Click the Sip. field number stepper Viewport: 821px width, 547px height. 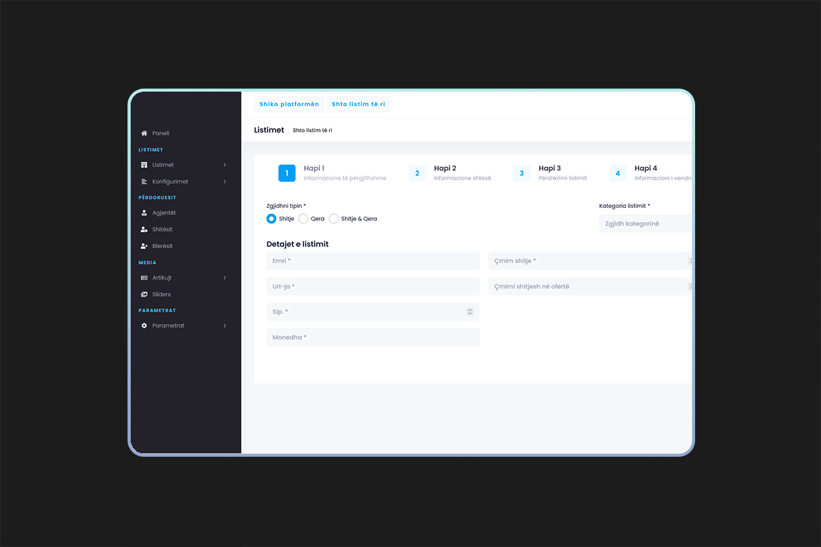coord(469,312)
